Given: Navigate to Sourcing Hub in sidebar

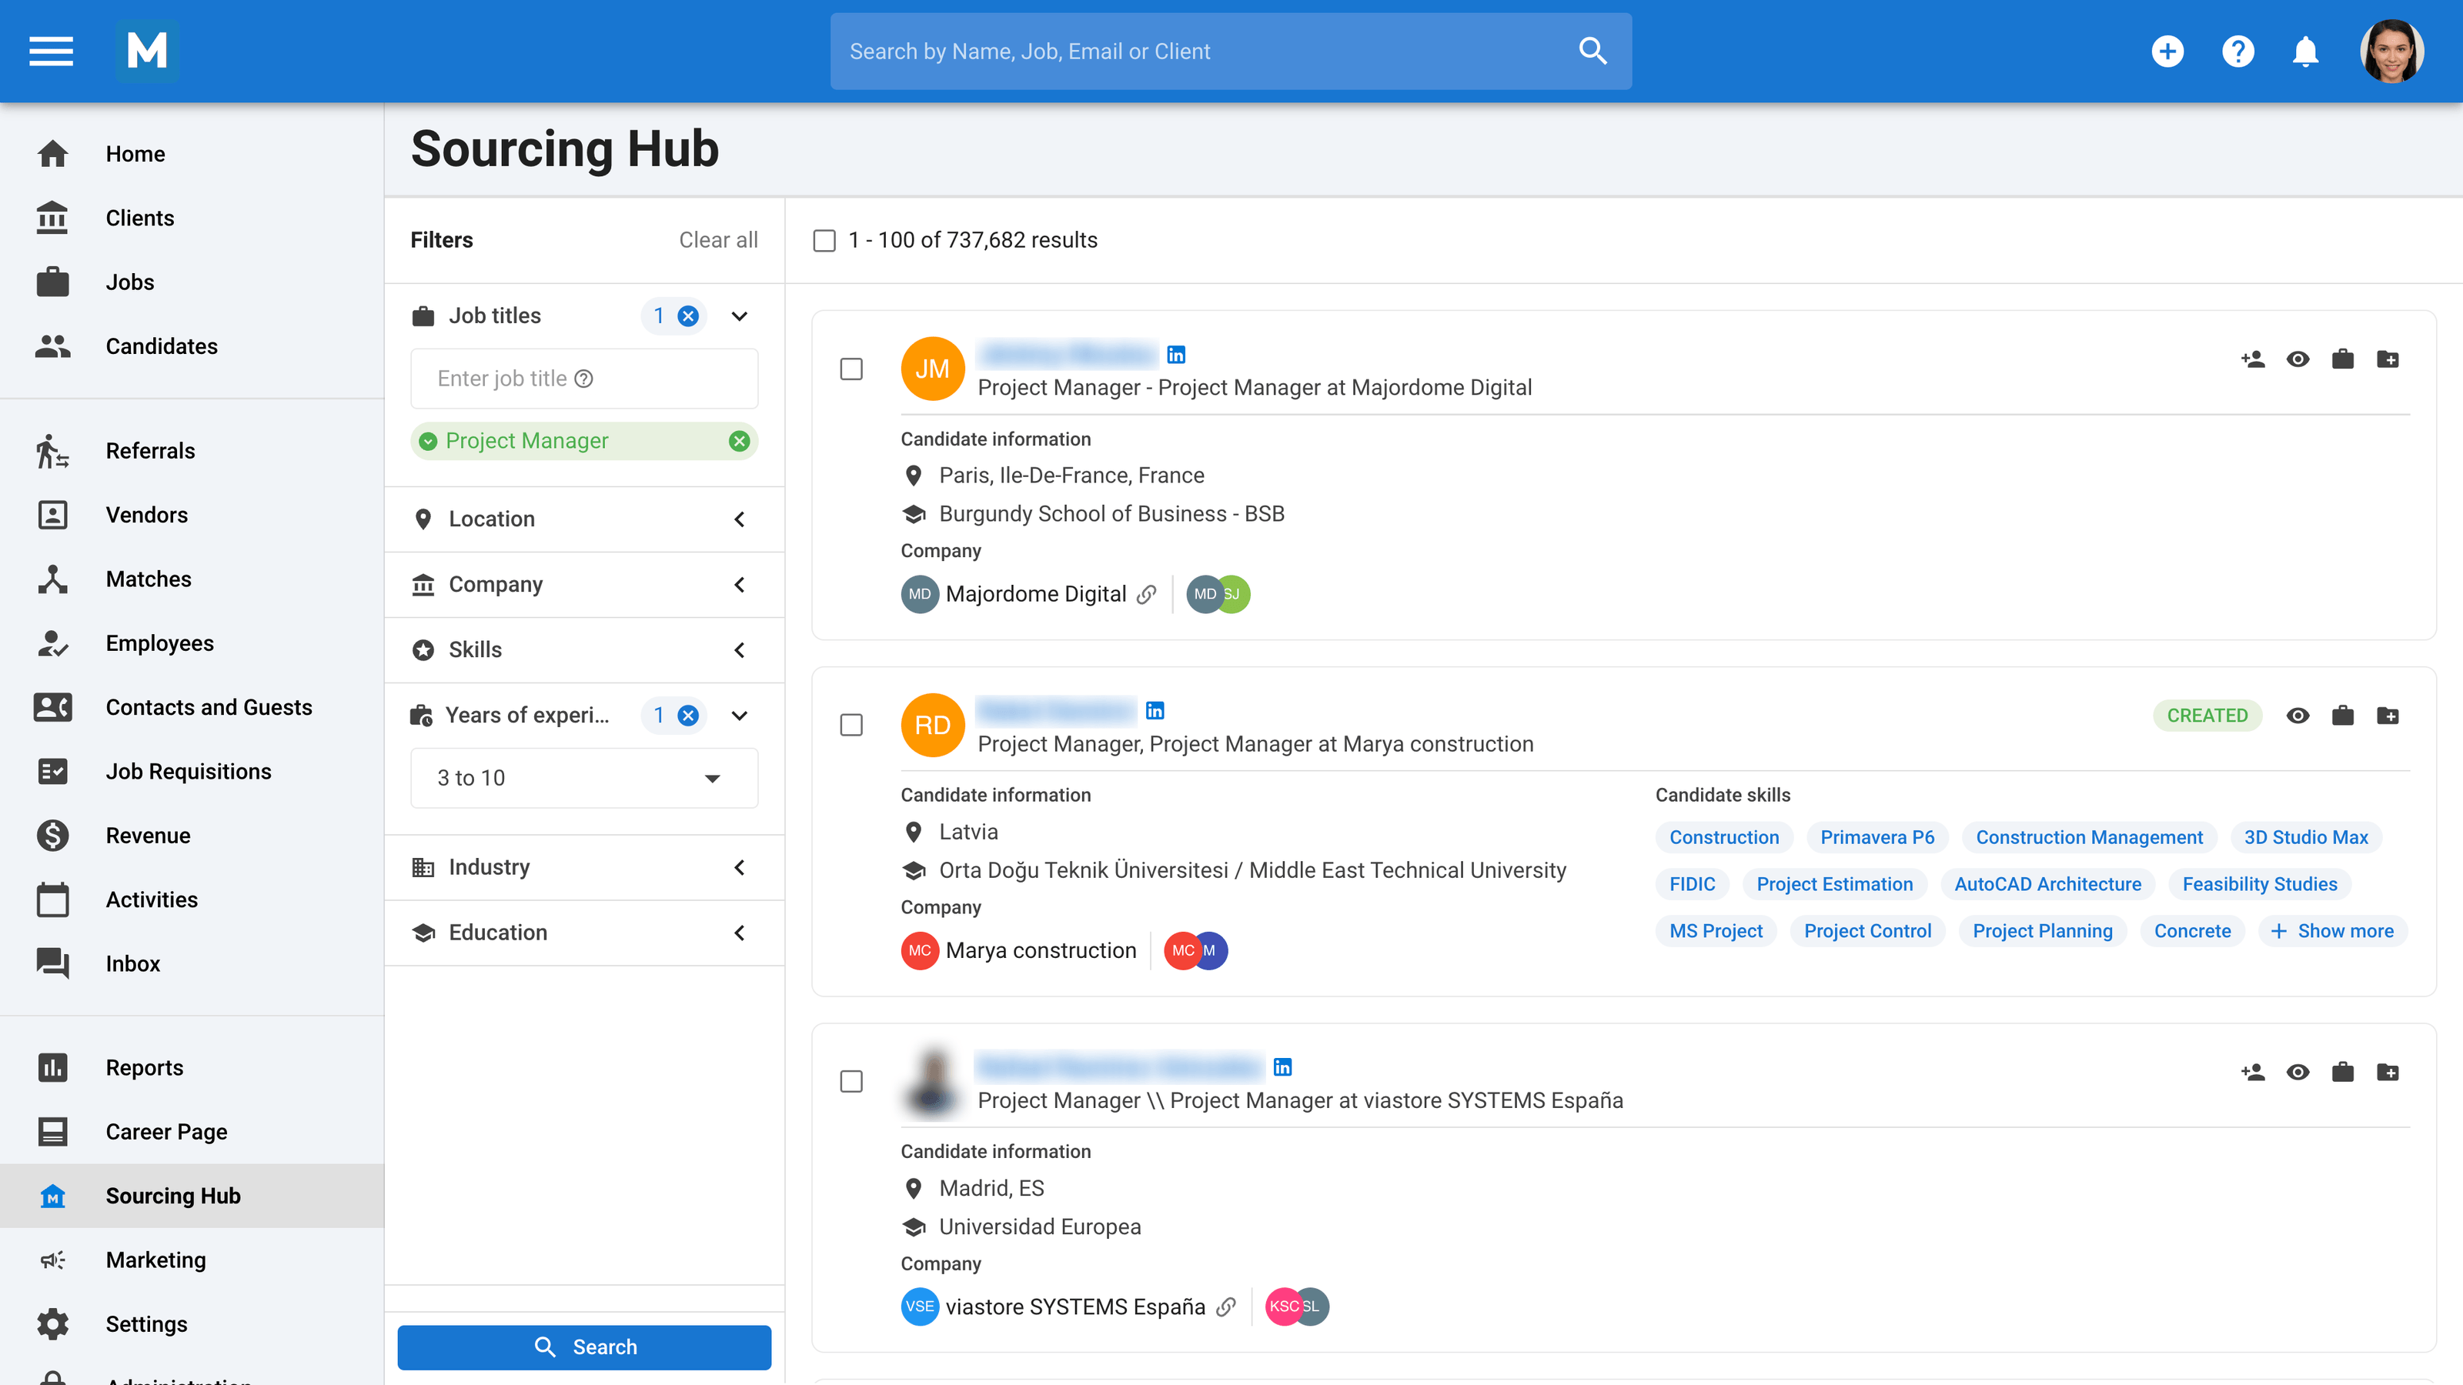Looking at the screenshot, I should (x=173, y=1196).
